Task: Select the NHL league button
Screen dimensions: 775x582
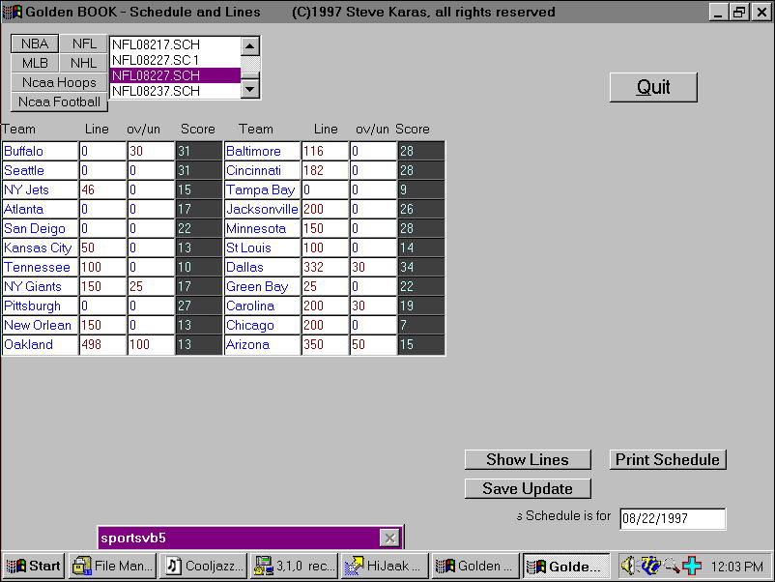Action: click(83, 63)
